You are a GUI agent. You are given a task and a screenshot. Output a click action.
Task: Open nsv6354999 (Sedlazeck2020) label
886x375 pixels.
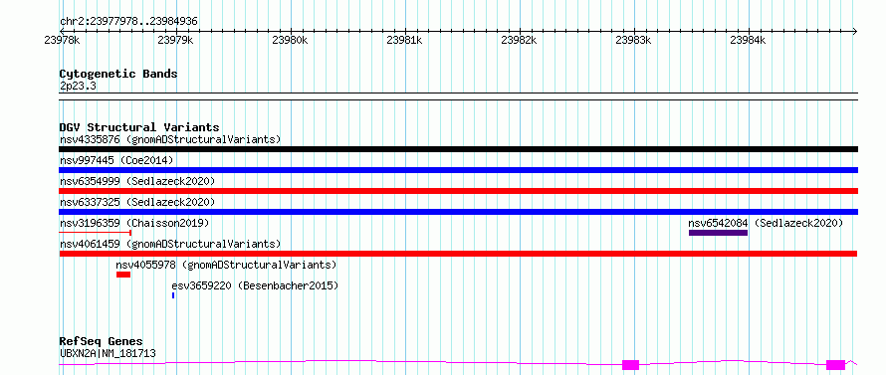point(137,181)
